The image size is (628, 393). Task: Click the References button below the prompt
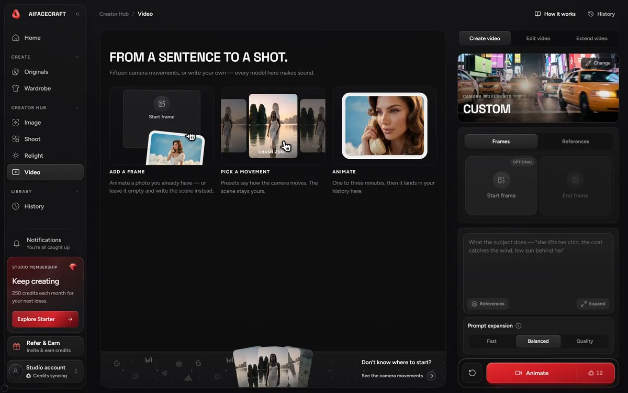click(x=488, y=304)
